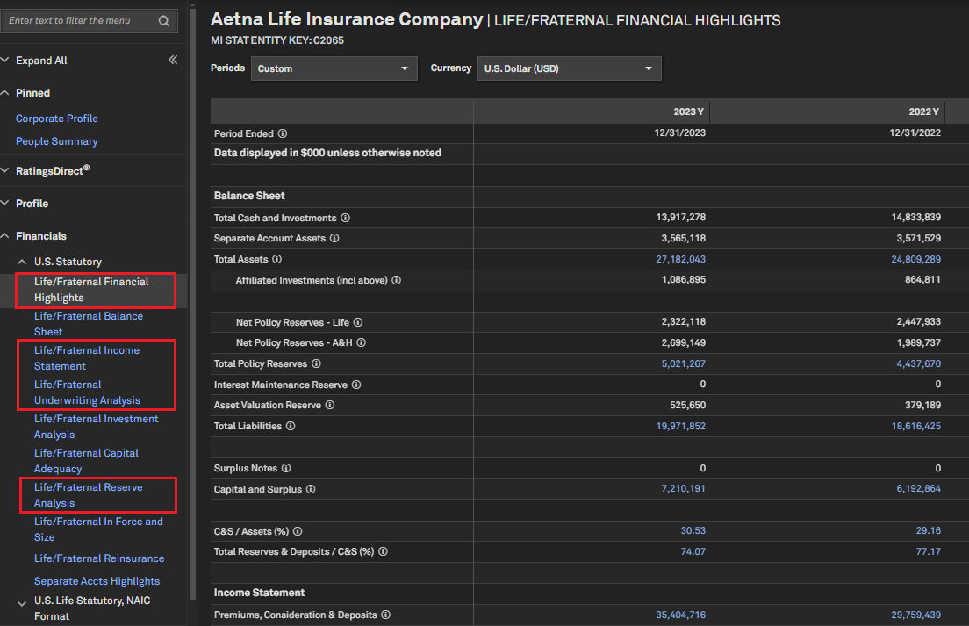This screenshot has width=969, height=626.
Task: Click 2023 C&S / Assets value 30.53
Action: click(693, 530)
